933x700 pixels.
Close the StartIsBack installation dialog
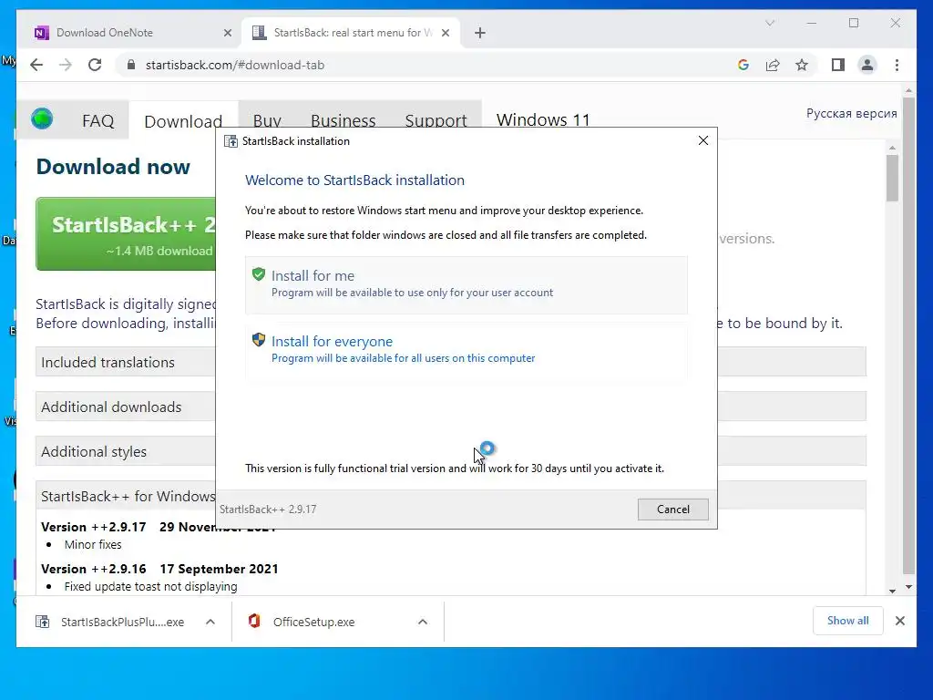pyautogui.click(x=702, y=140)
